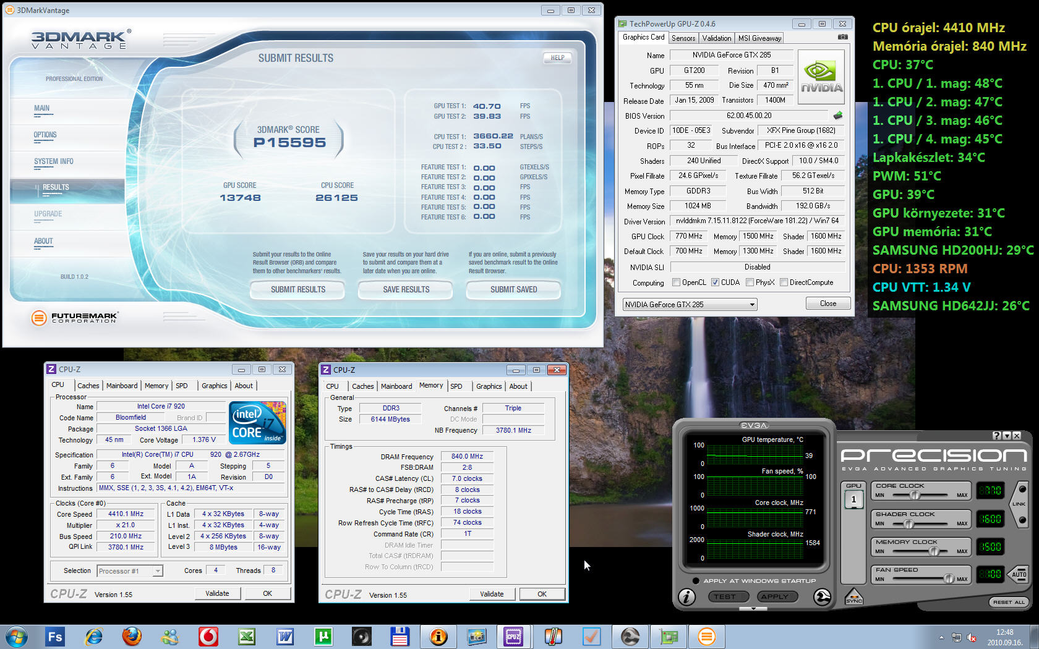Switch to the Sensors tab in GPU-Z

683,38
